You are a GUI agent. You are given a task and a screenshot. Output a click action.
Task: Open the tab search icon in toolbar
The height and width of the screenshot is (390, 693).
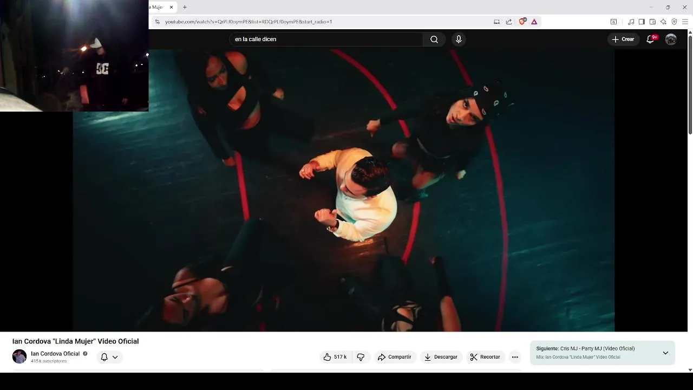pyautogui.click(x=613, y=22)
